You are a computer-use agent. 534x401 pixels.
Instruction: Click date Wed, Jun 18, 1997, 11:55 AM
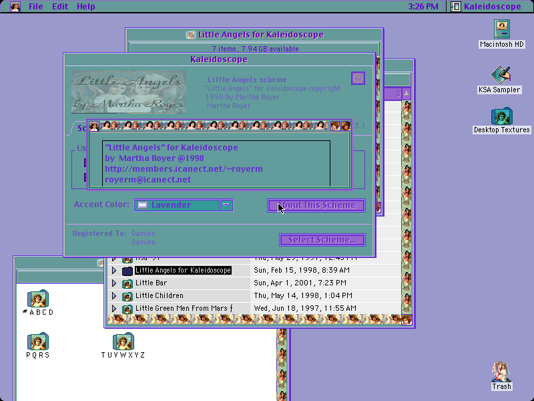click(305, 308)
